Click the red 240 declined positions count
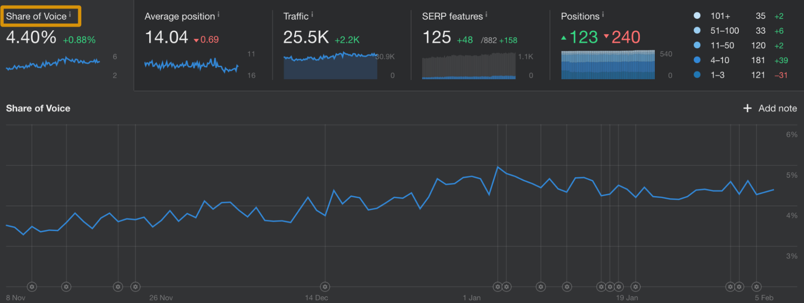Screen dimensions: 804x303 [626, 37]
